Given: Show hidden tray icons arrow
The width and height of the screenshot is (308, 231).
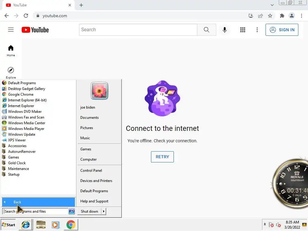Looking at the screenshot, I should (265, 224).
